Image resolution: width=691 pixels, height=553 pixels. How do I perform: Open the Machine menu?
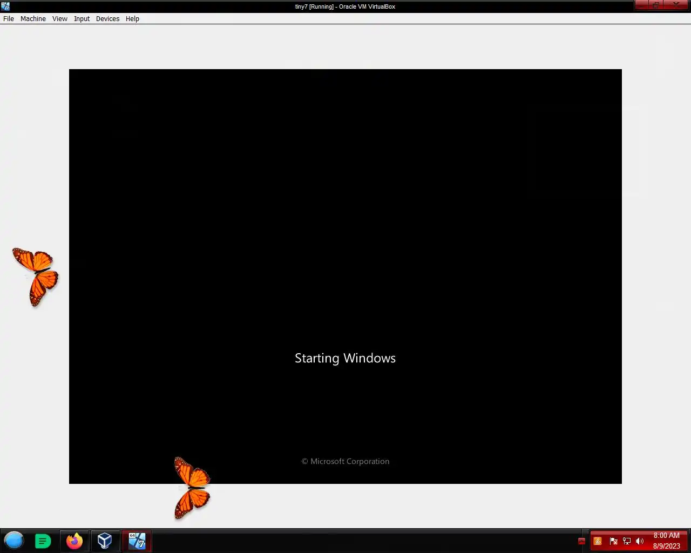point(33,18)
